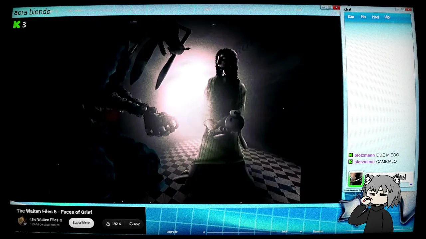
Task: Open the Mod menu in chat
Action: (x=375, y=17)
